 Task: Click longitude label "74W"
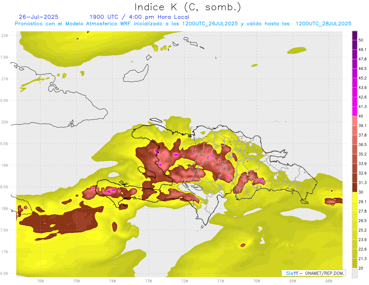[113, 281]
